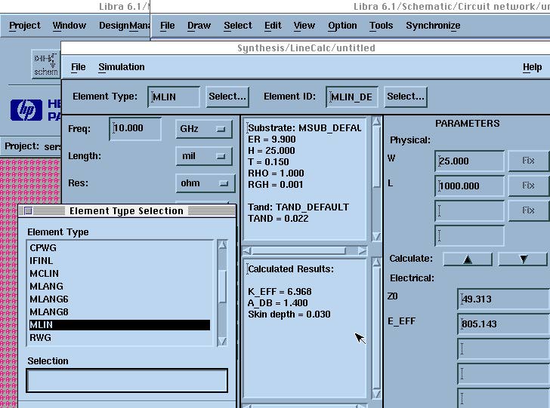Select RWG in the Element Type list
Image resolution: width=550 pixels, height=408 pixels.
(x=119, y=338)
